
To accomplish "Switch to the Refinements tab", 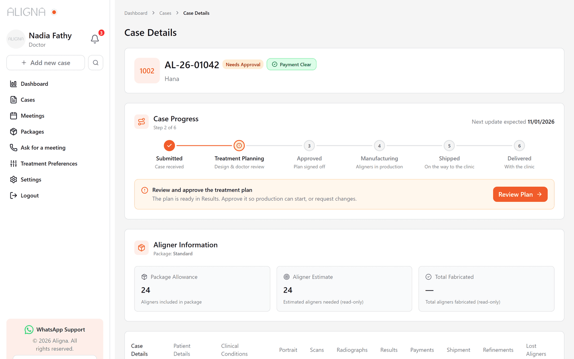I will [498, 350].
